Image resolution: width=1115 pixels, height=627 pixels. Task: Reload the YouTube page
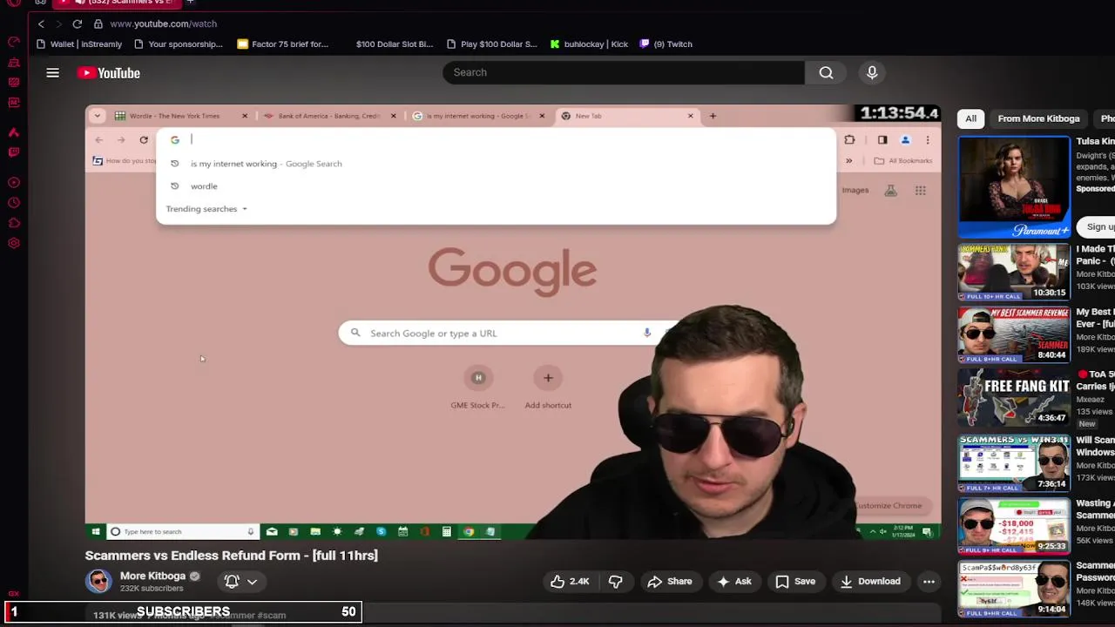[78, 24]
